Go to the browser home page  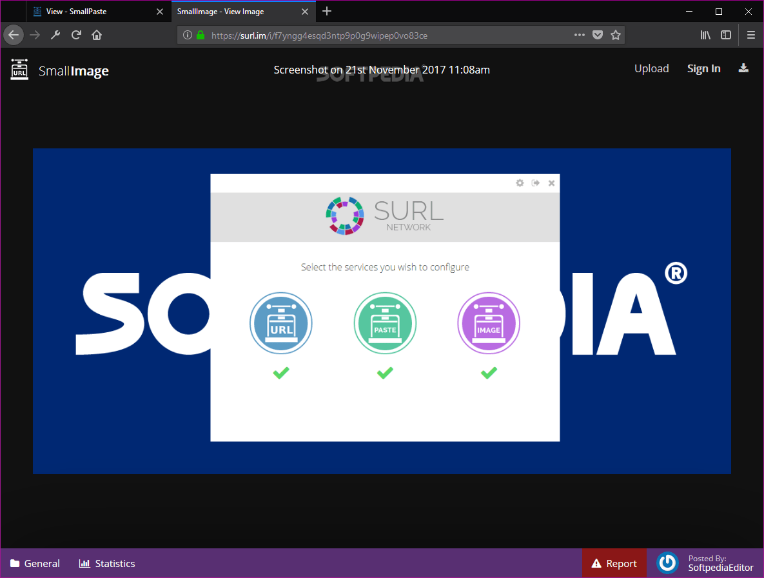pos(97,35)
